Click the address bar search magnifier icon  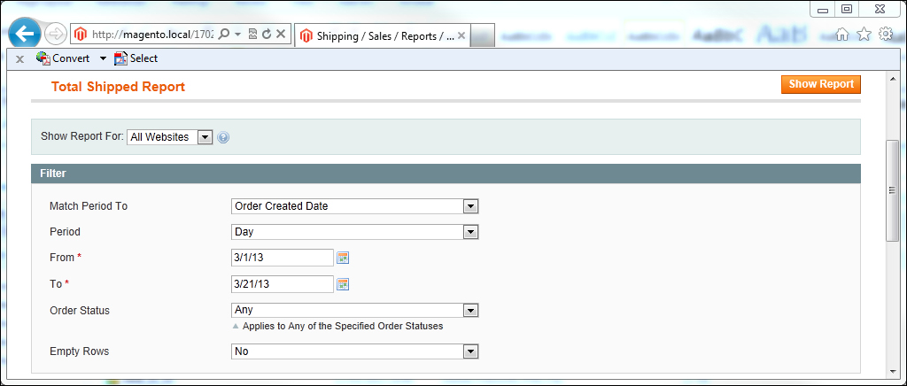click(224, 35)
